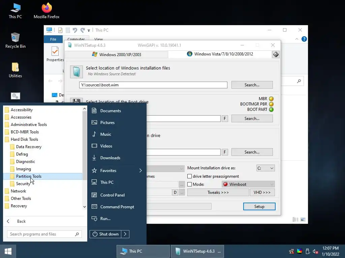Screen dimensions: 345x258
Task: Click the Explorer back navigation arrow
Action: [x=51, y=81]
